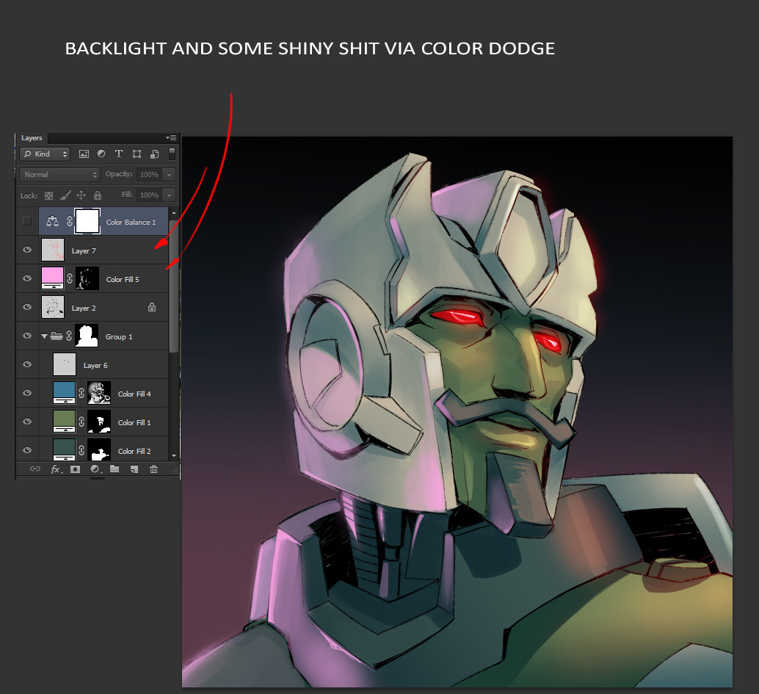This screenshot has height=694, width=759.
Task: Click the Color Balance scales adjustment icon
Action: pyautogui.click(x=52, y=221)
